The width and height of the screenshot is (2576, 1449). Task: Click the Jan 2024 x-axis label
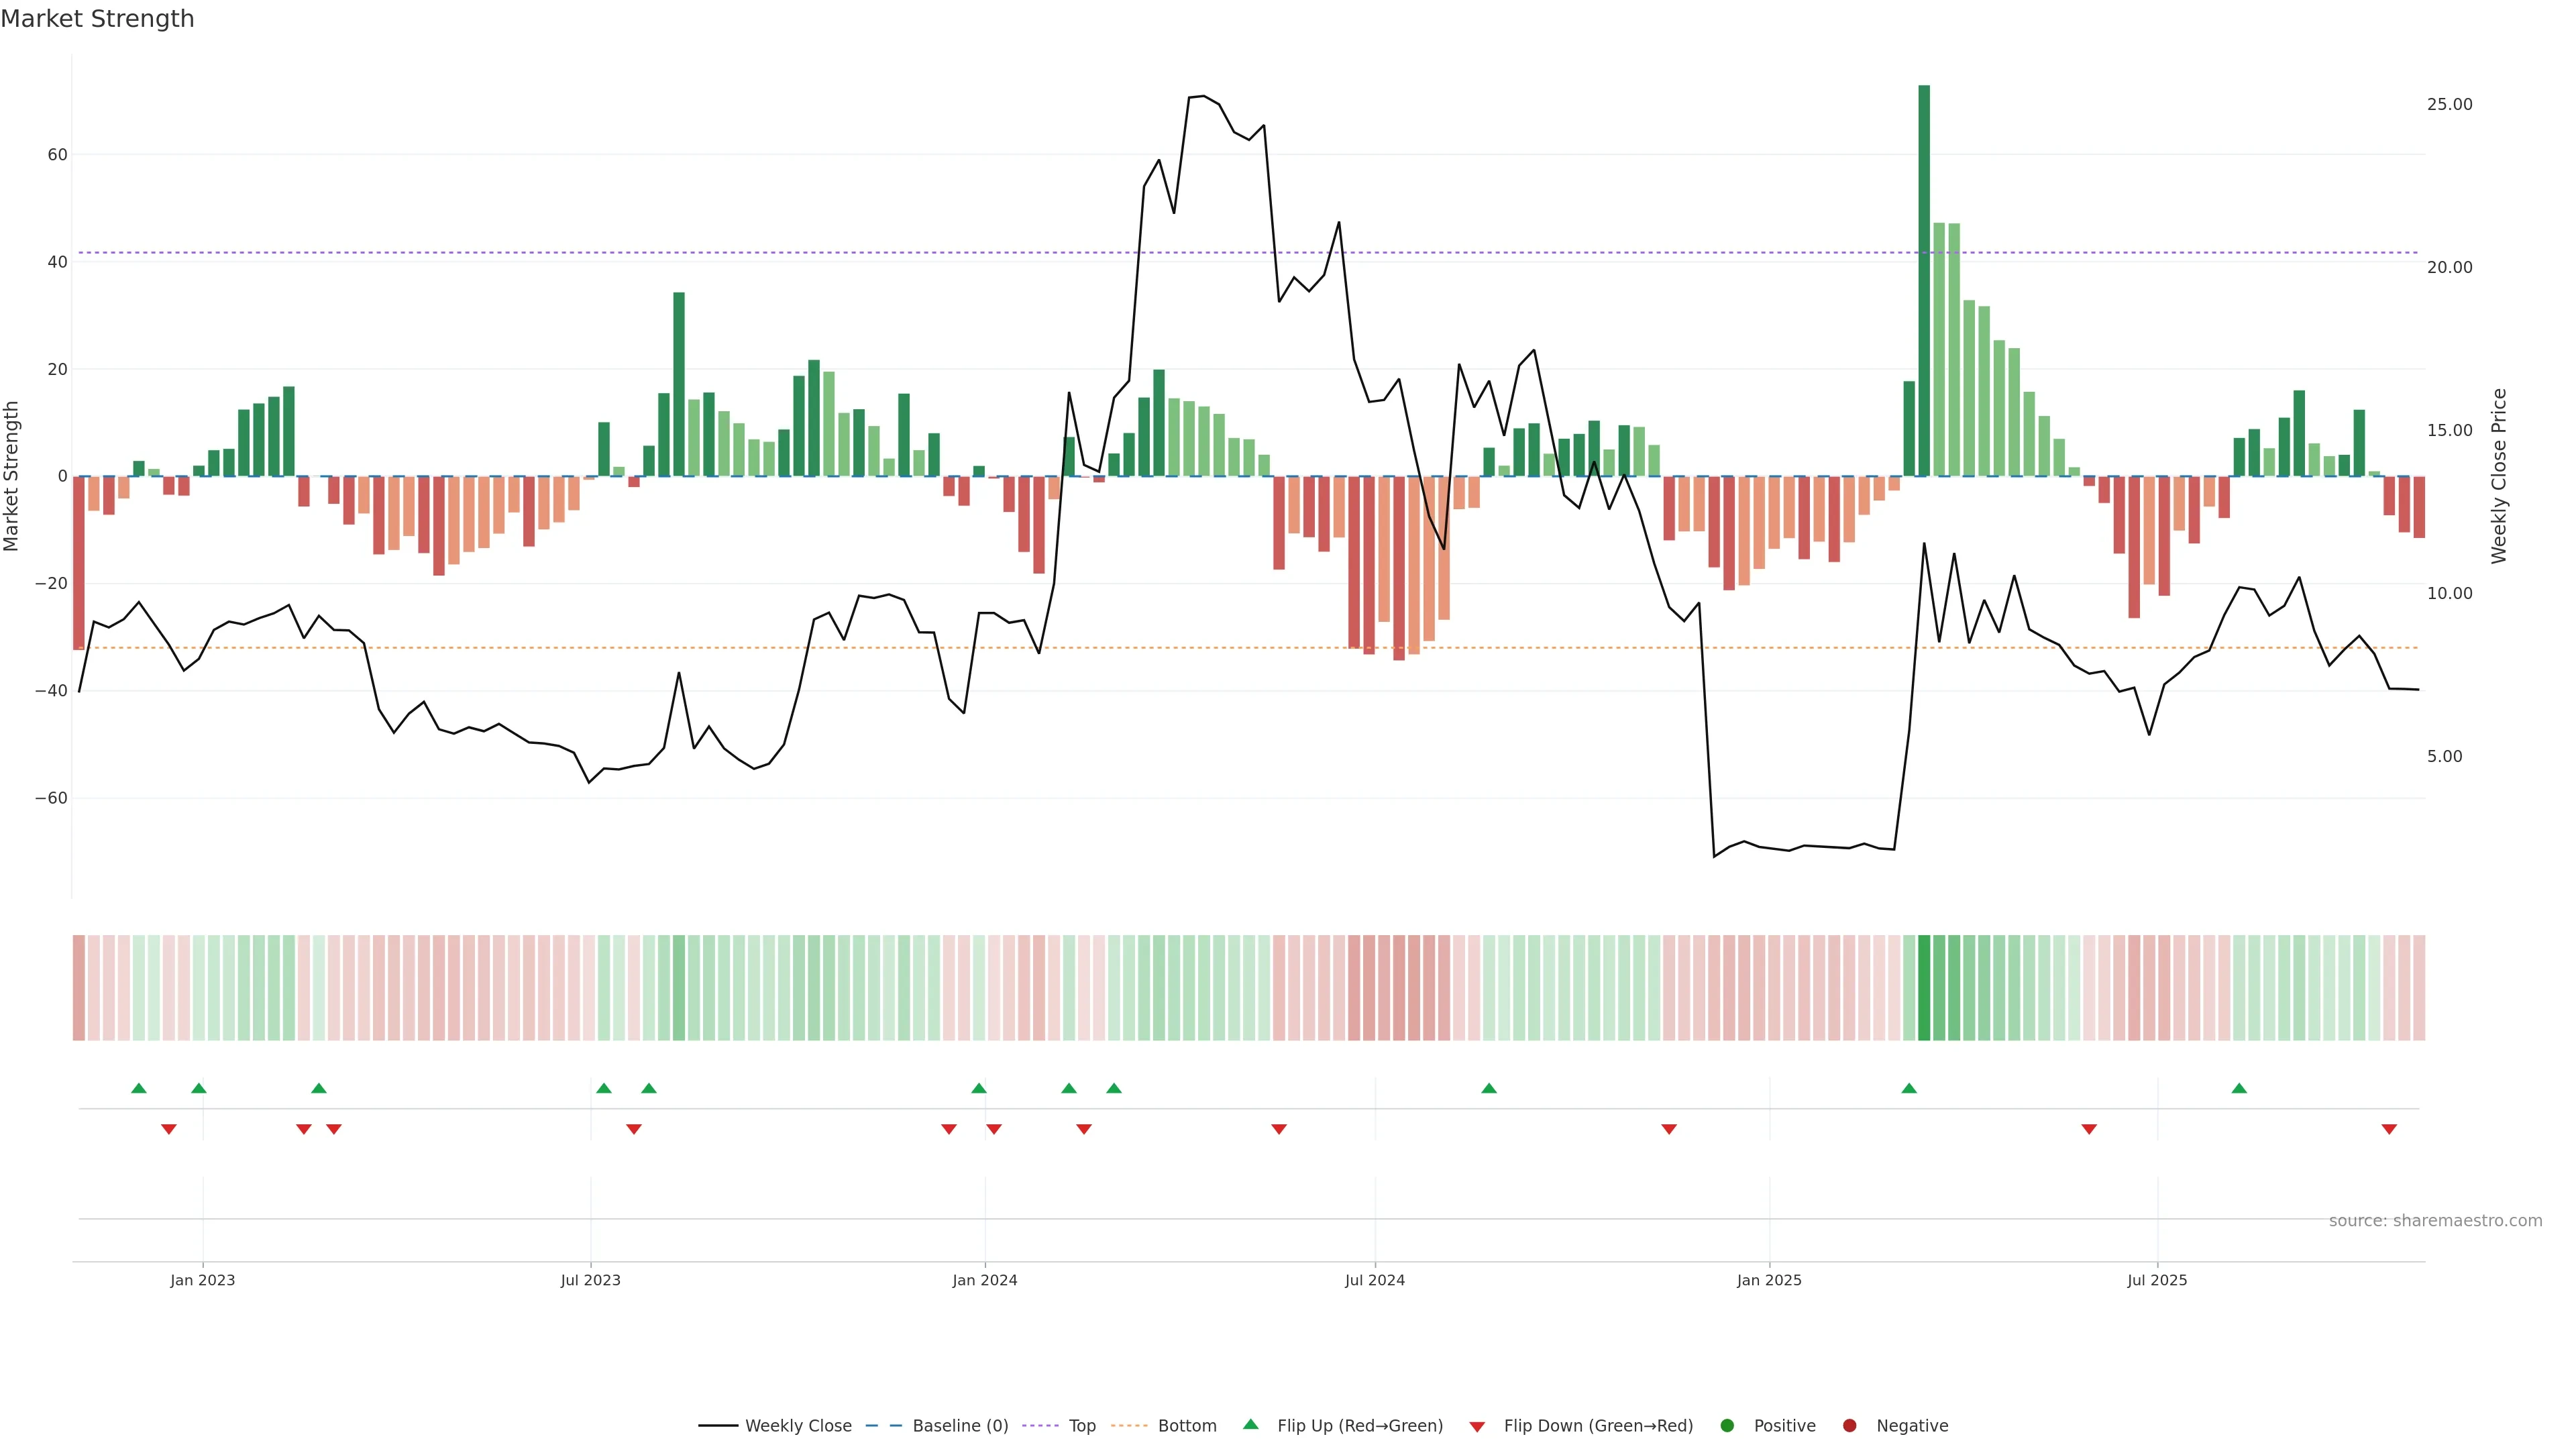985,1280
